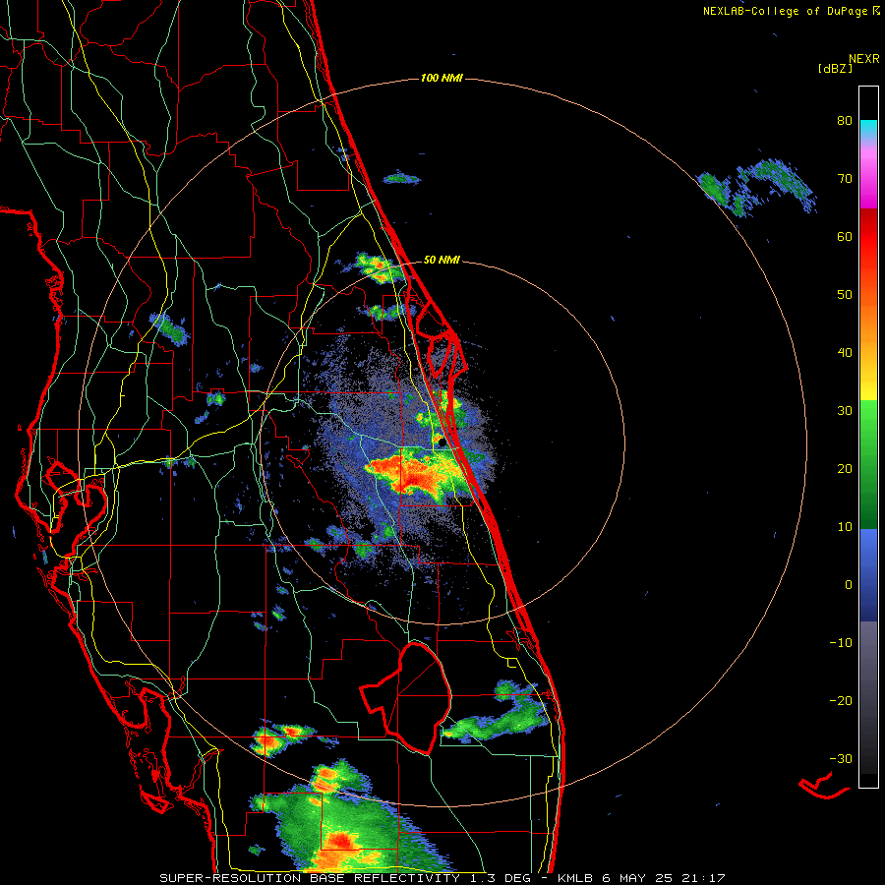The image size is (885, 885).
Task: Click the -30 value on the dBZ scale
Action: (x=841, y=759)
